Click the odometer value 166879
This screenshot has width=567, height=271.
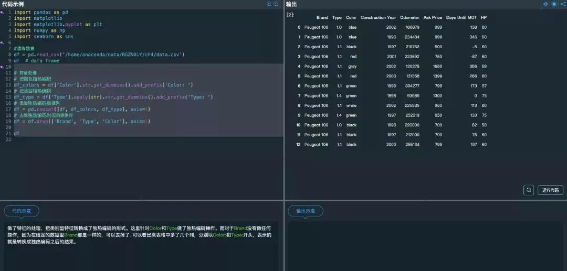coord(413,27)
